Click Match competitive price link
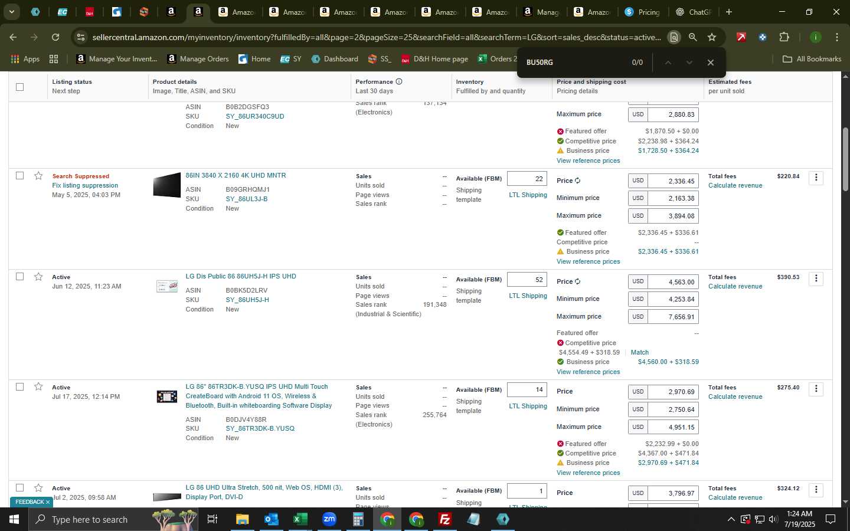Image resolution: width=850 pixels, height=531 pixels. tap(639, 352)
